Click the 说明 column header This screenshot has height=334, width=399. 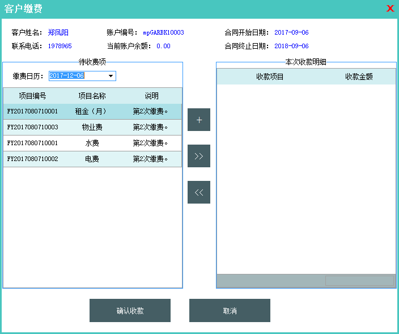click(151, 96)
